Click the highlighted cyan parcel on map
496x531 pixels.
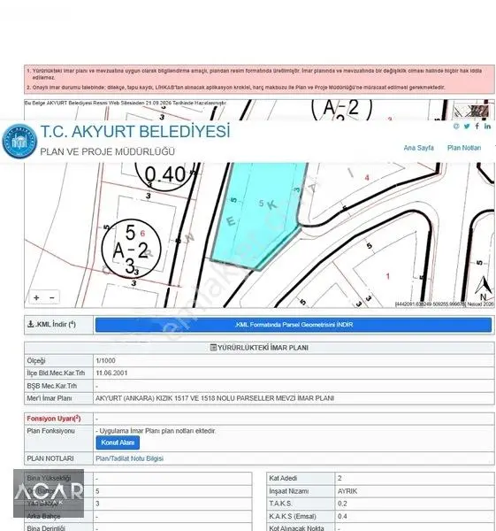click(x=257, y=217)
